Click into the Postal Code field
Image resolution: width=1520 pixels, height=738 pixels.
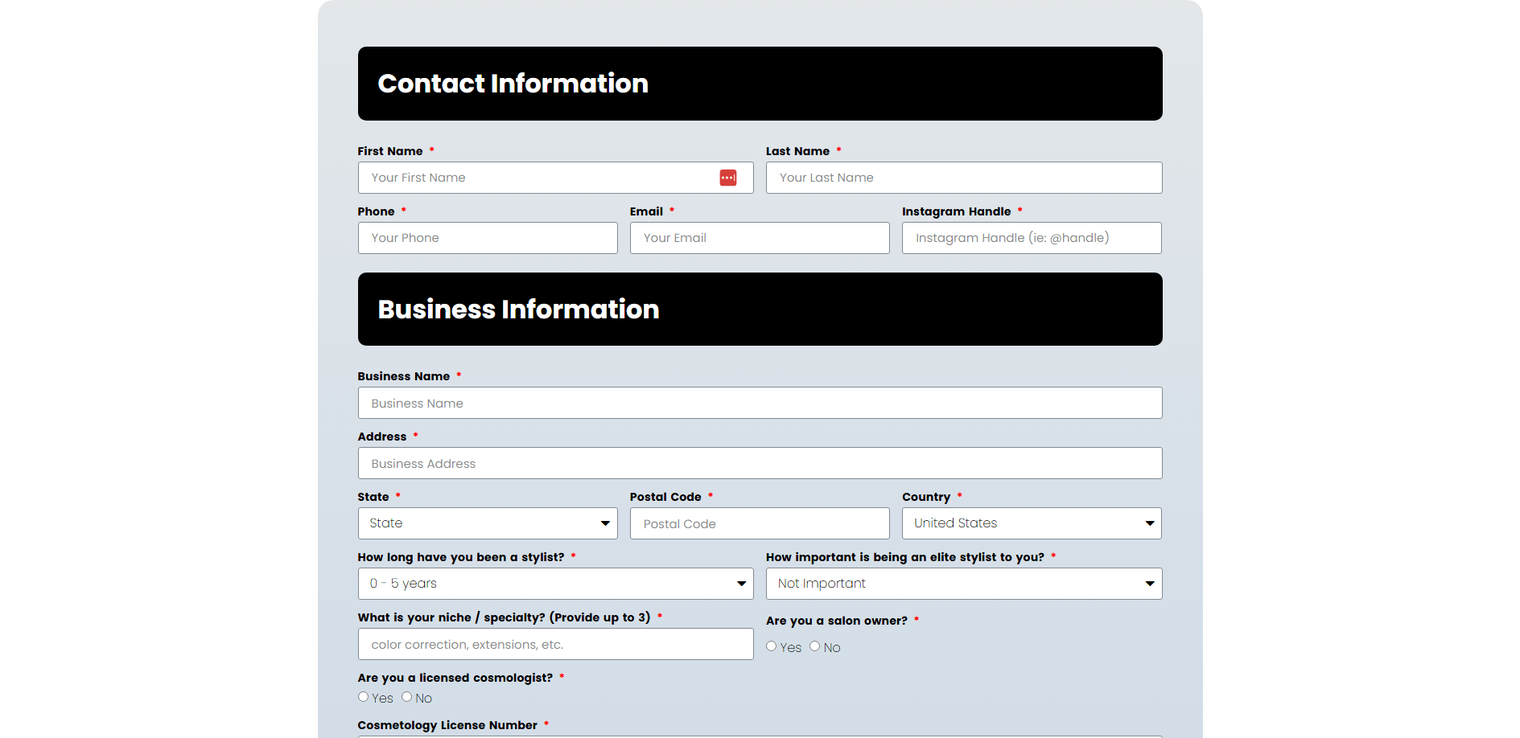coord(760,523)
